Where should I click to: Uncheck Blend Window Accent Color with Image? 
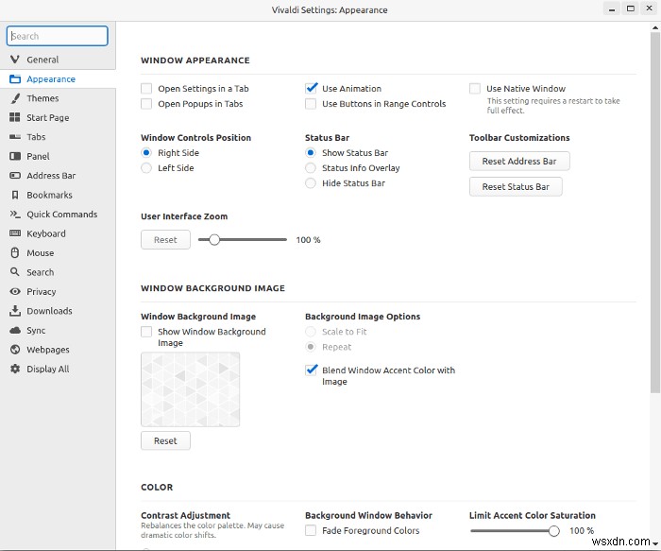click(311, 370)
